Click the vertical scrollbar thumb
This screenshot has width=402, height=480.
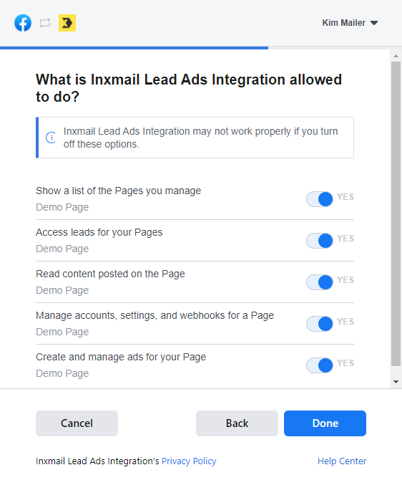[x=396, y=213]
